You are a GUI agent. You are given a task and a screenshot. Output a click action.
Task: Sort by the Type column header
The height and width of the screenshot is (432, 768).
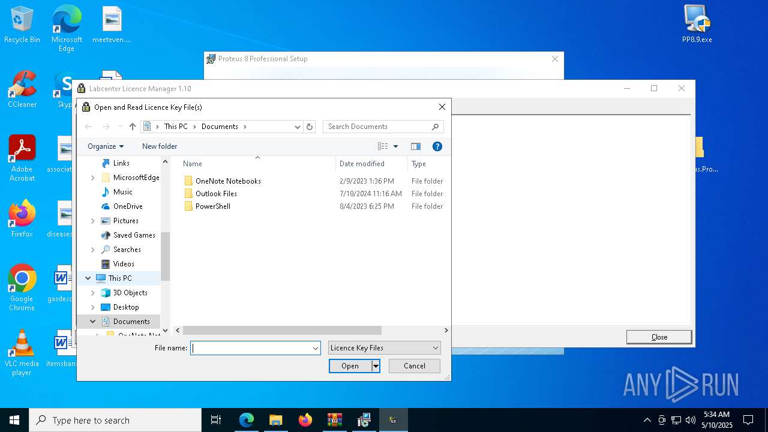pos(419,164)
